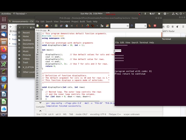Click the down chevron above the Compiler tab

coord(40,103)
